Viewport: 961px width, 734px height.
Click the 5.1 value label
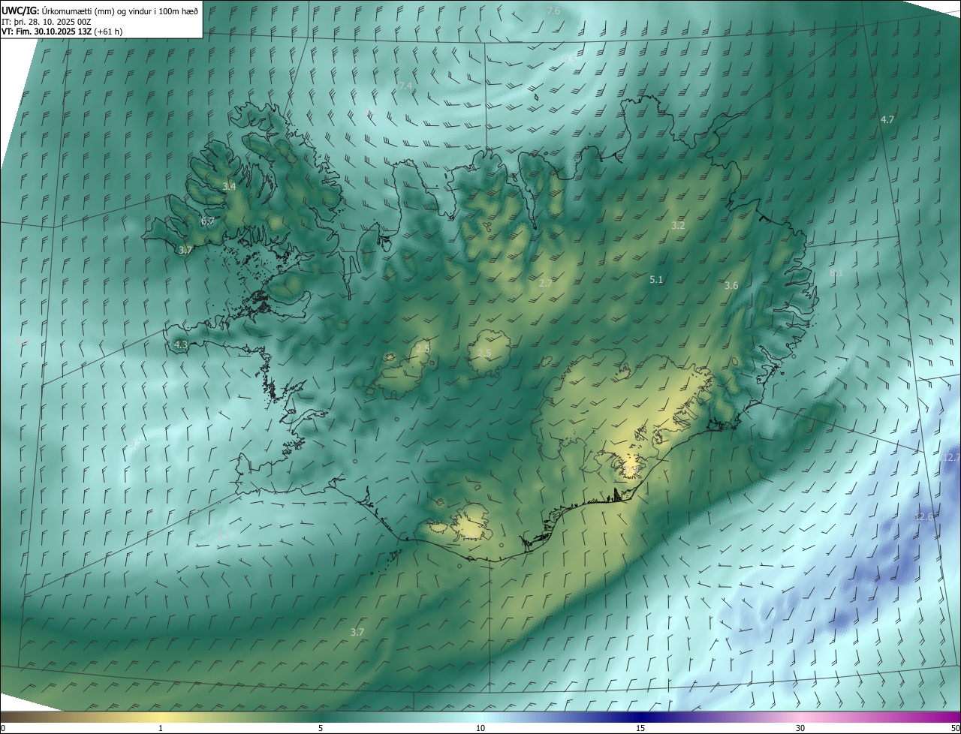(656, 280)
